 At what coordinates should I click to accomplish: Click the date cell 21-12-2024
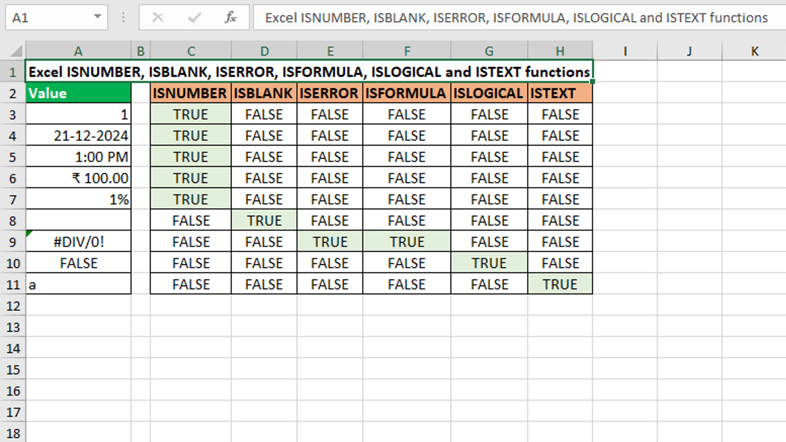pos(78,135)
